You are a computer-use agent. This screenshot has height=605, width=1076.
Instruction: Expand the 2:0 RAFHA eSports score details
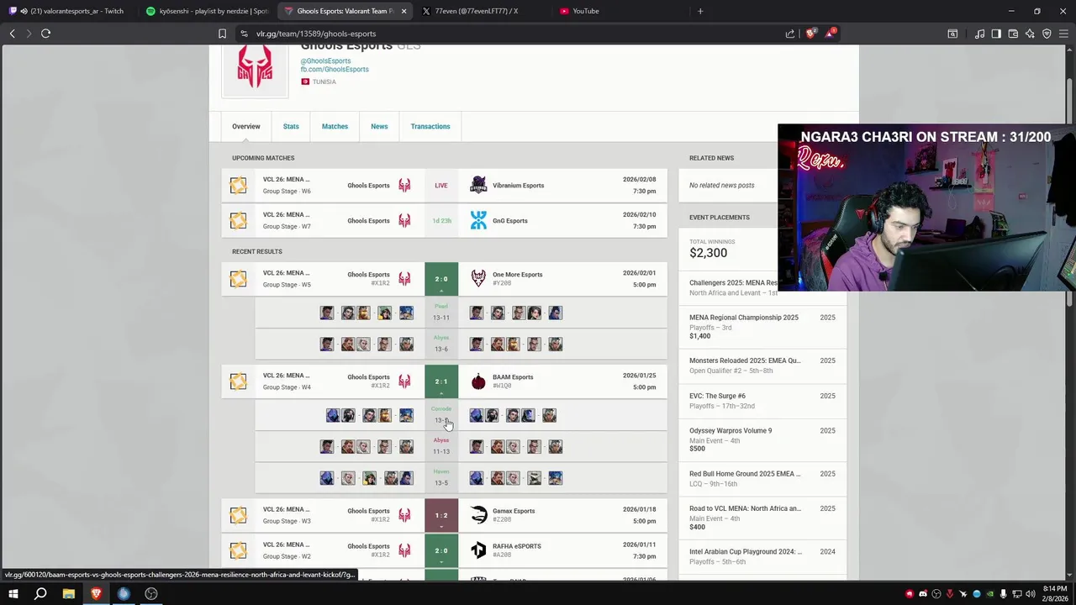coord(441,550)
